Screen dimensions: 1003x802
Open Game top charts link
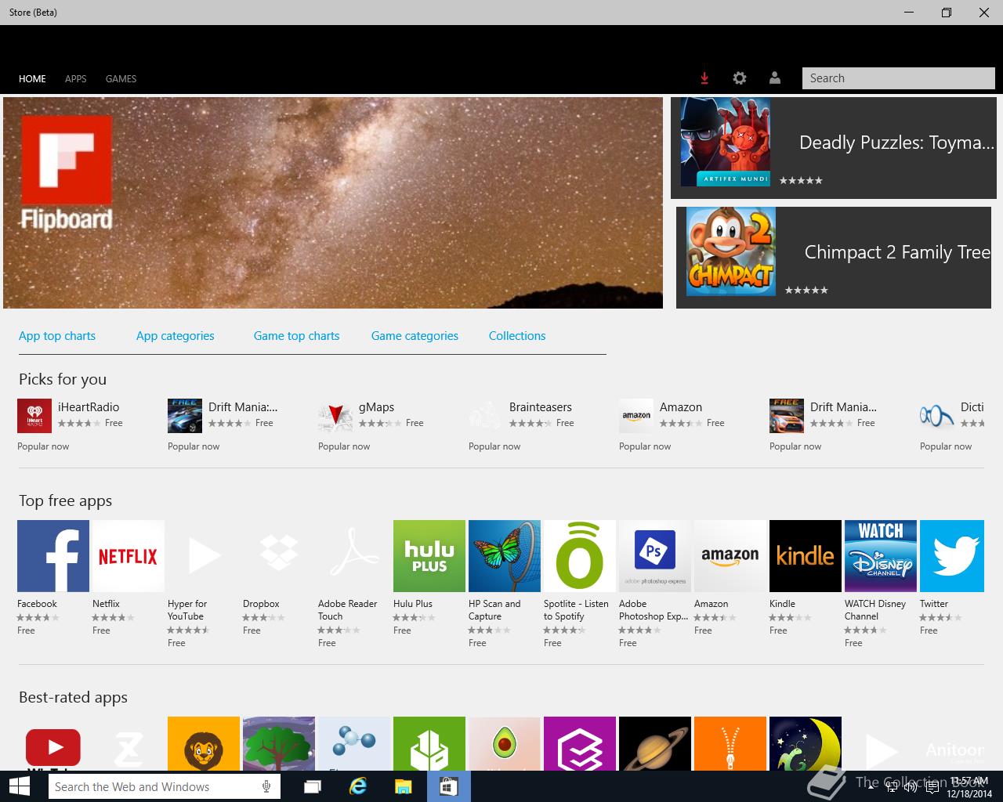296,336
